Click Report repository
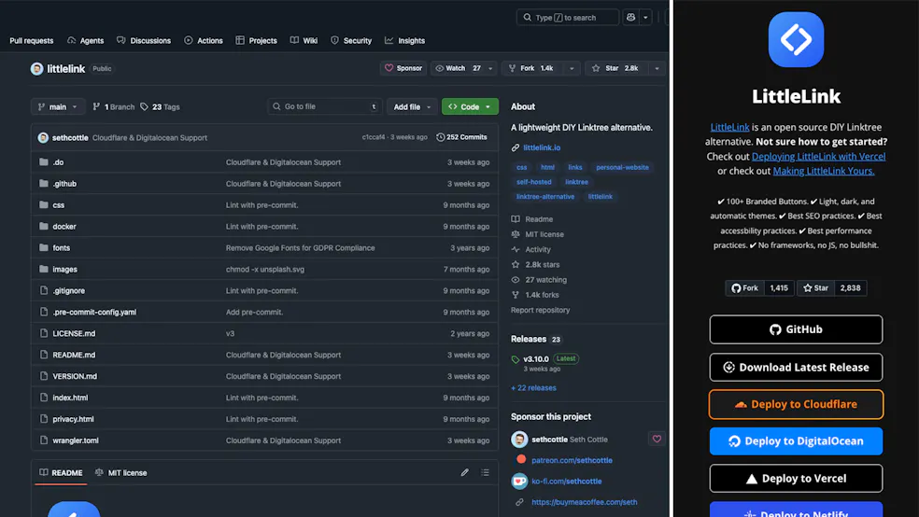Image resolution: width=919 pixels, height=517 pixels. click(x=540, y=310)
